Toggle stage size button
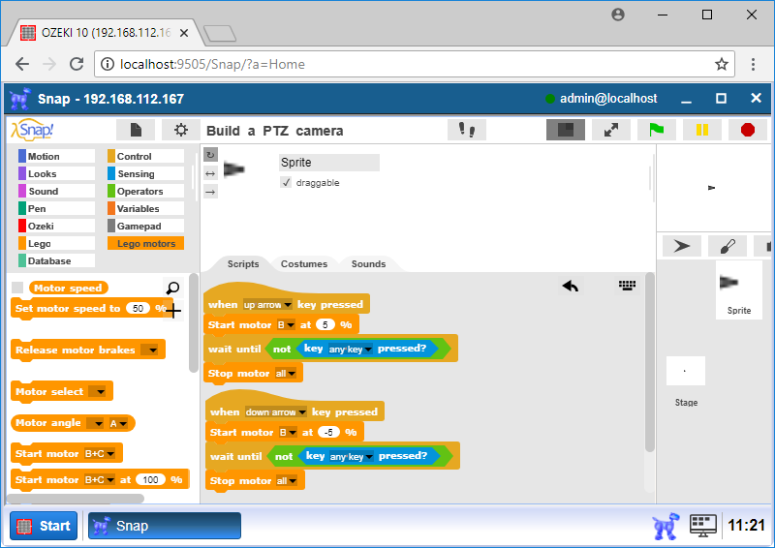This screenshot has width=775, height=548. (566, 130)
